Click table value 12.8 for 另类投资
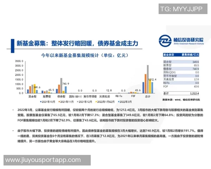Viewport: 211px width, 169px height. pyautogui.click(x=196, y=79)
